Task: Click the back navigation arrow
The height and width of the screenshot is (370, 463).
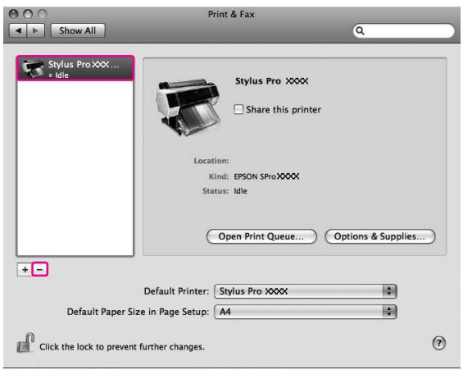Action: [x=18, y=30]
